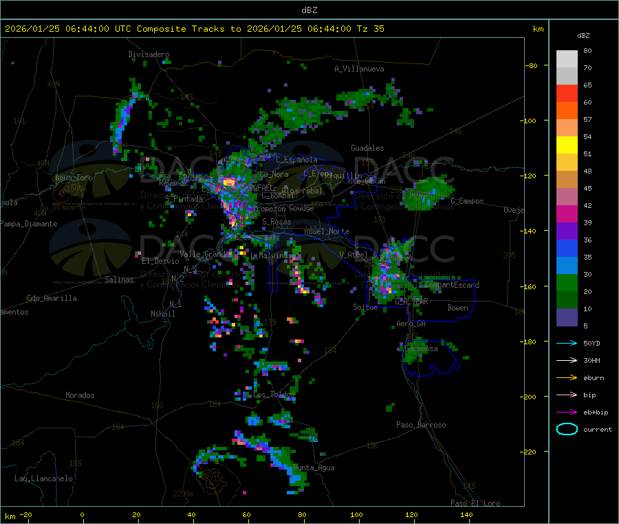
Task: Click the Soitue place label
Action: click(x=365, y=307)
